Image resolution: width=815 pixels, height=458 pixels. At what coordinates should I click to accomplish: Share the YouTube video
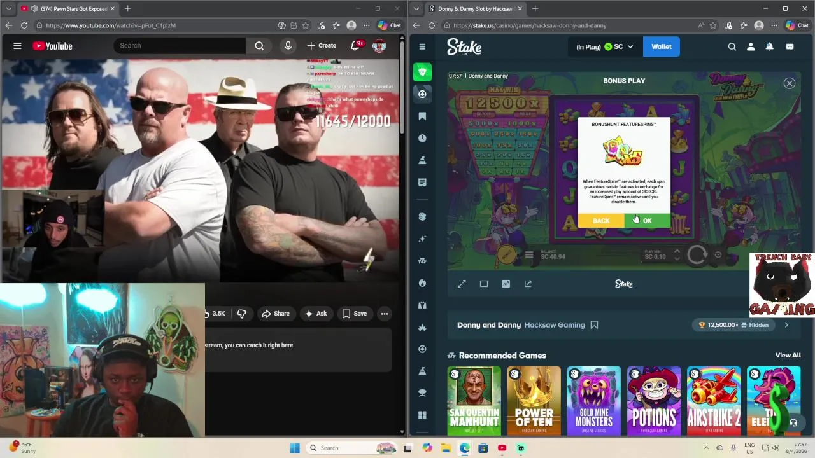click(x=276, y=314)
